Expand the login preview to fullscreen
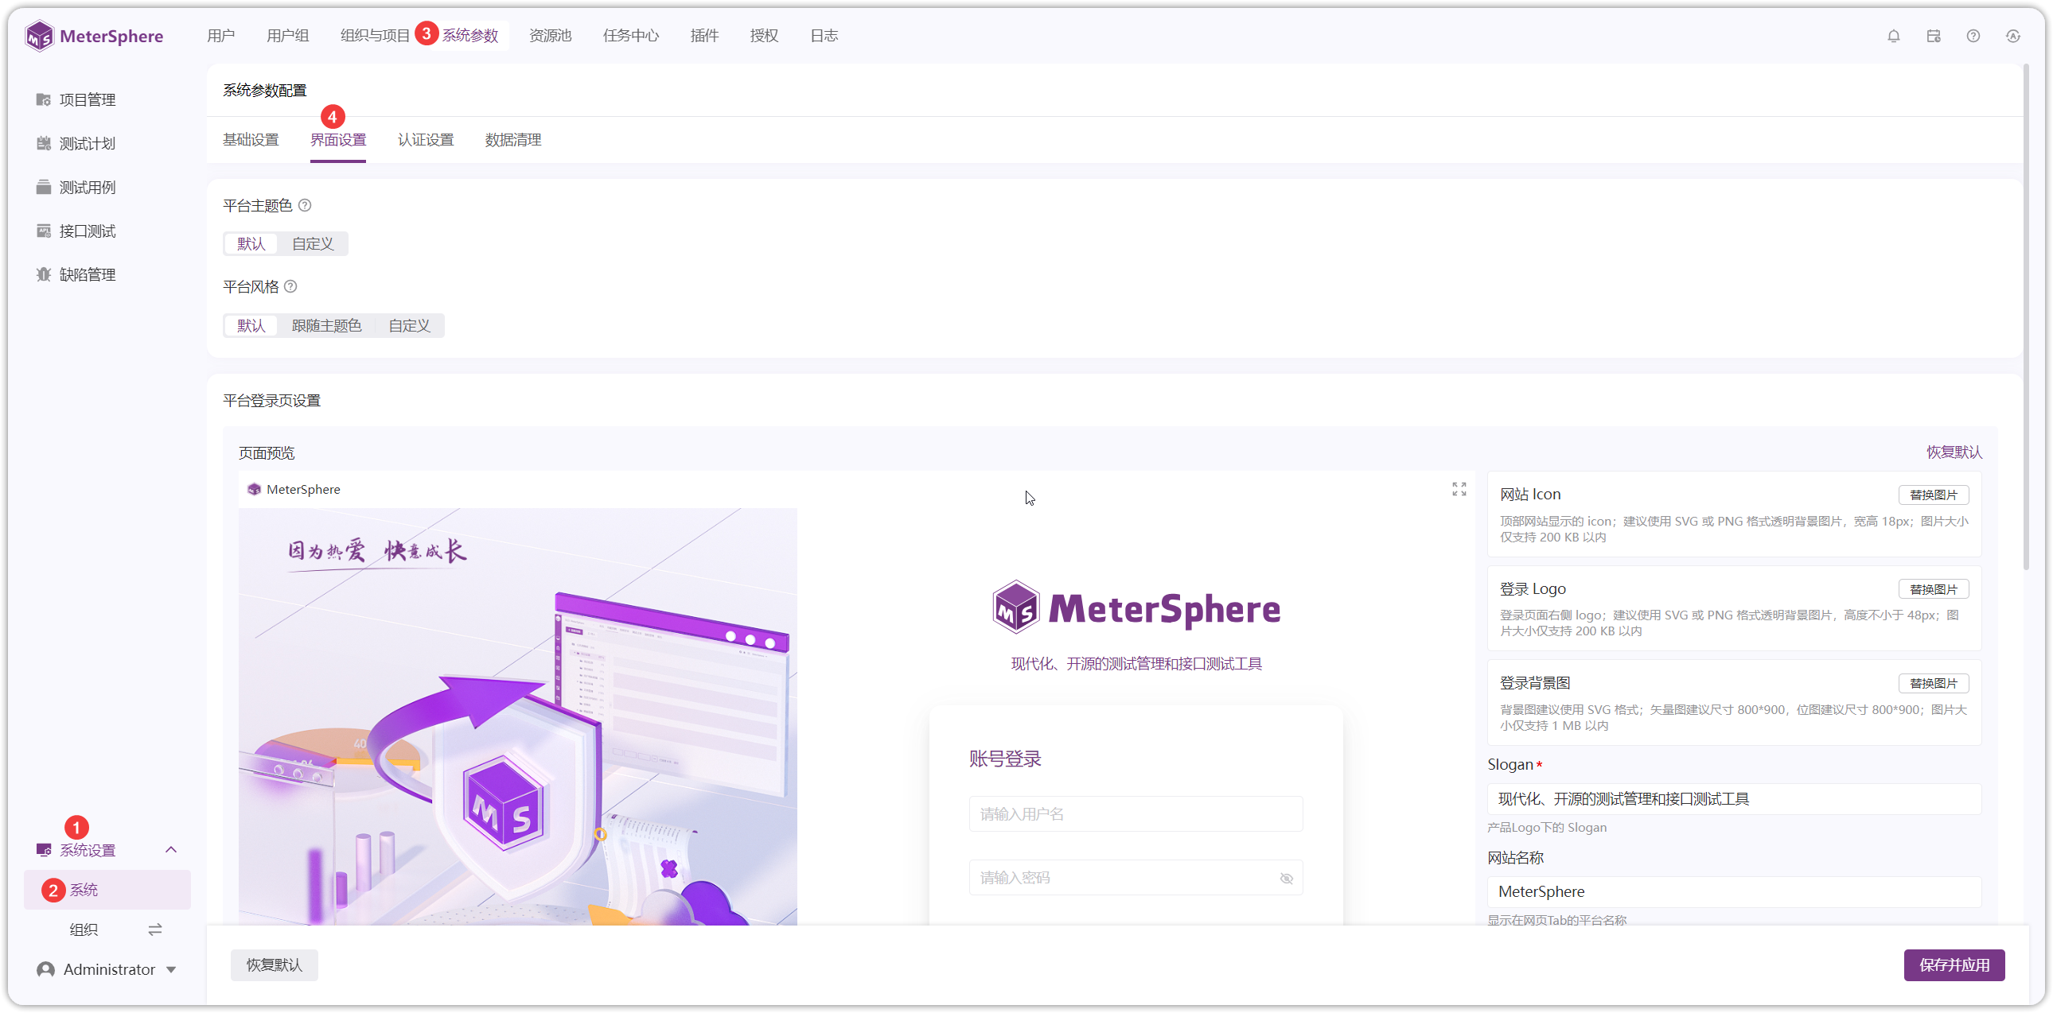 click(1459, 489)
